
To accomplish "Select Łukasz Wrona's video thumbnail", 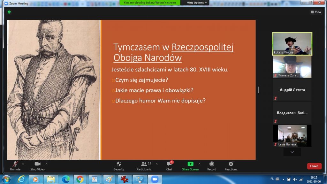I will pyautogui.click(x=292, y=44).
